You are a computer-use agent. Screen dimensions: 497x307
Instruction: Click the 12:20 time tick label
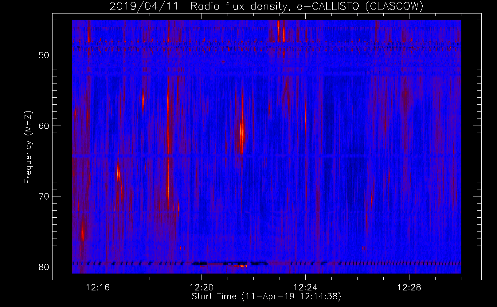tap(202, 288)
